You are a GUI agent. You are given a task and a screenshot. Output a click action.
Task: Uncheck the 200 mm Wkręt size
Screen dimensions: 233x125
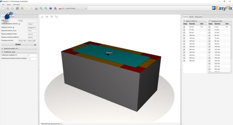(184, 49)
